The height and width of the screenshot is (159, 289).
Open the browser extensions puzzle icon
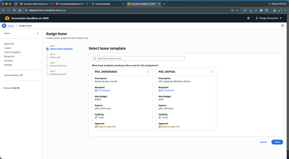267,10
